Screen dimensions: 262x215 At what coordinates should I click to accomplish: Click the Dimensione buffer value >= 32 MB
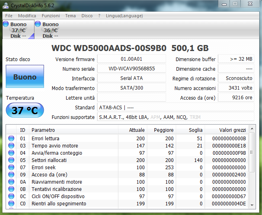click(236, 59)
